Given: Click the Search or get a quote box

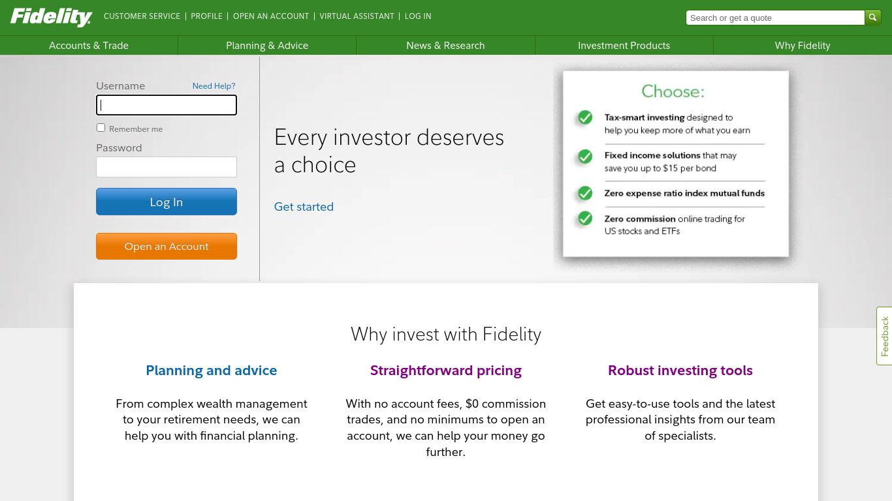Looking at the screenshot, I should (775, 18).
